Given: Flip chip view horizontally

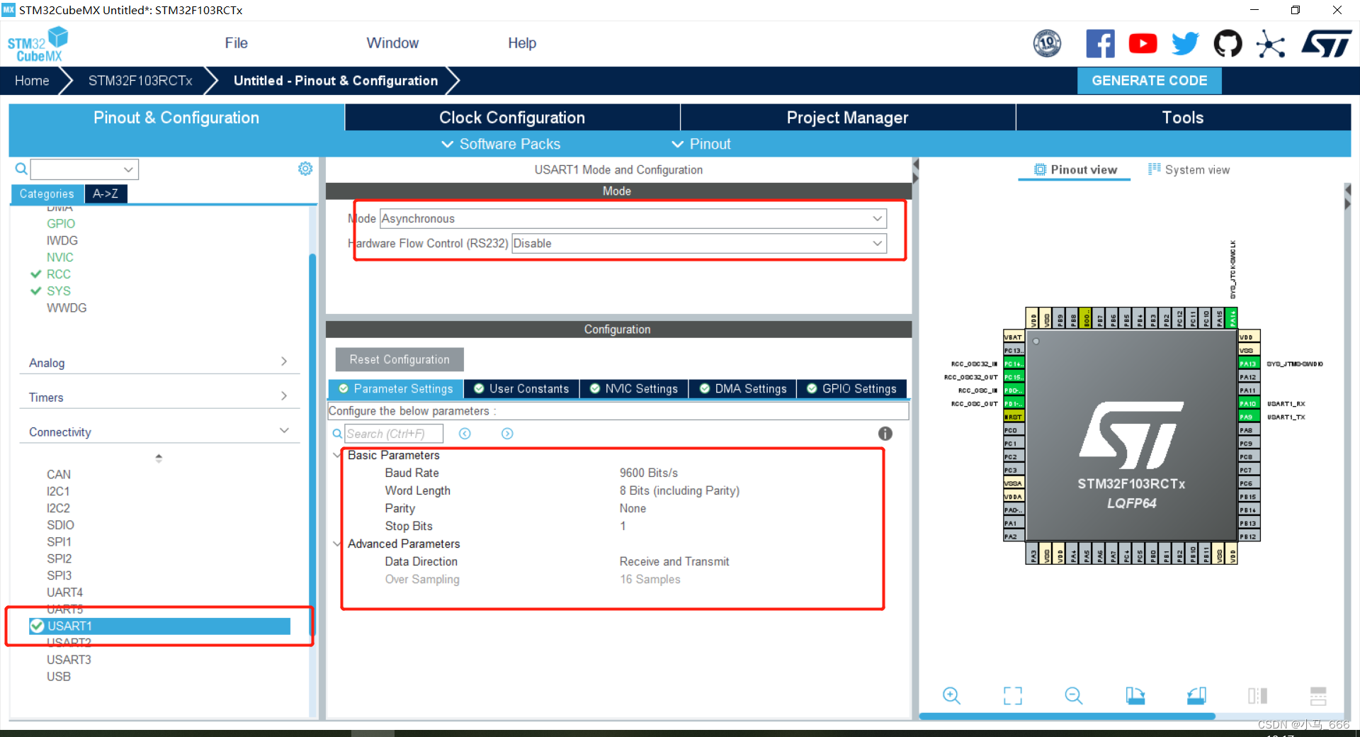Looking at the screenshot, I should tap(1257, 696).
